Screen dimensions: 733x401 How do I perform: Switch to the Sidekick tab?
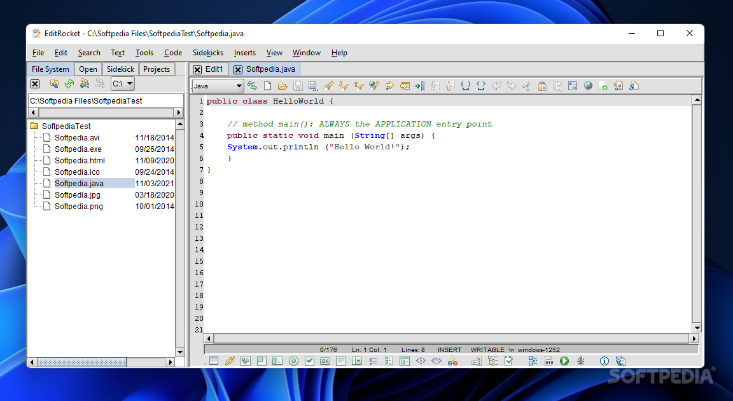tap(120, 69)
